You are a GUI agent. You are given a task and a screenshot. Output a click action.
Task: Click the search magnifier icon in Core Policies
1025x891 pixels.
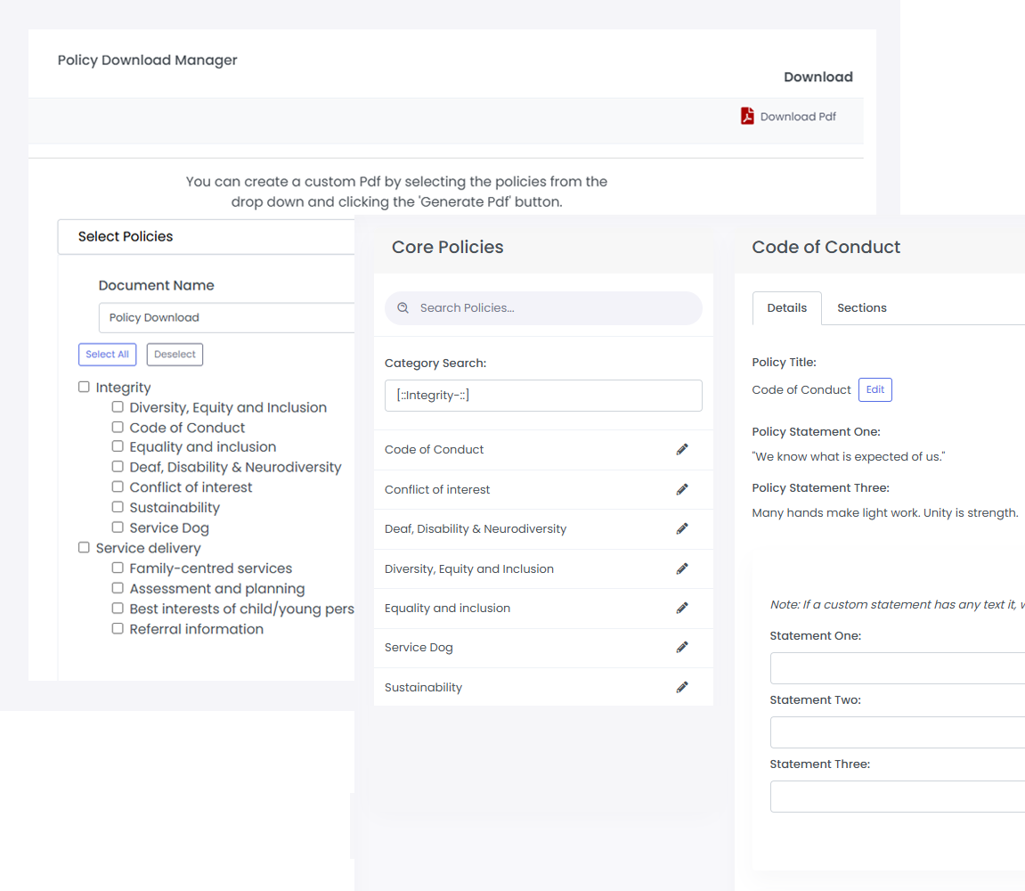click(x=403, y=308)
